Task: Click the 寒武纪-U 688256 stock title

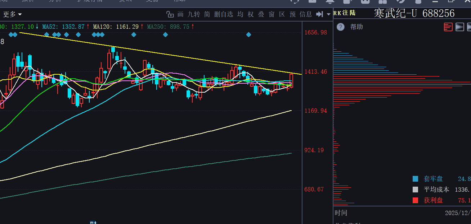Action: point(414,13)
